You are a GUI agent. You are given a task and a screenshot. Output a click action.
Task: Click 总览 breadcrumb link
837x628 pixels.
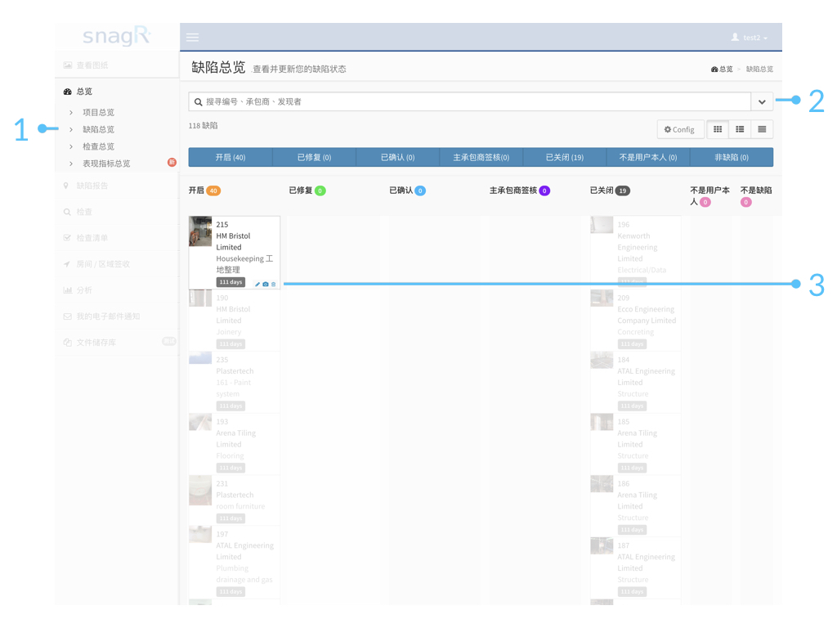[x=722, y=69]
